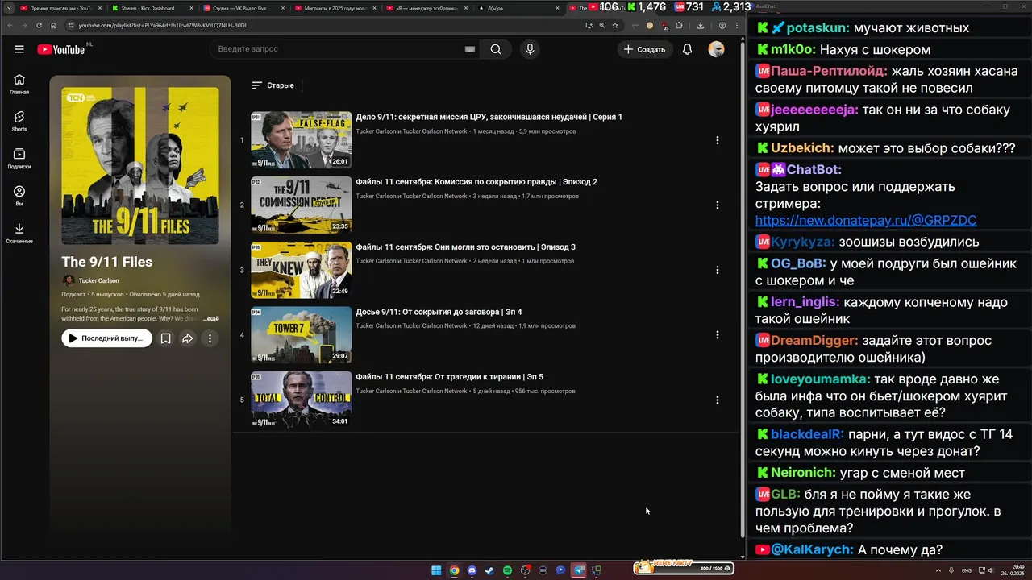Open the YouTube hamburger guide menu
The image size is (1032, 580).
coord(19,49)
